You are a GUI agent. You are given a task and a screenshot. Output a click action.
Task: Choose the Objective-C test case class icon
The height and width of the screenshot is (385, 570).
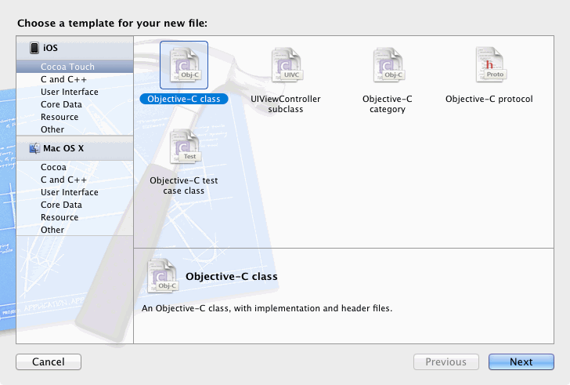click(184, 147)
